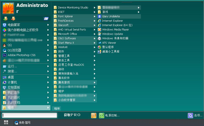204x126 pixels.
Task: Expand the 控制面板 submenu arrow
Action: click(48, 87)
